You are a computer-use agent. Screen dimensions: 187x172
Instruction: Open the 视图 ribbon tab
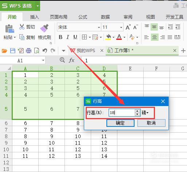(x=151, y=17)
